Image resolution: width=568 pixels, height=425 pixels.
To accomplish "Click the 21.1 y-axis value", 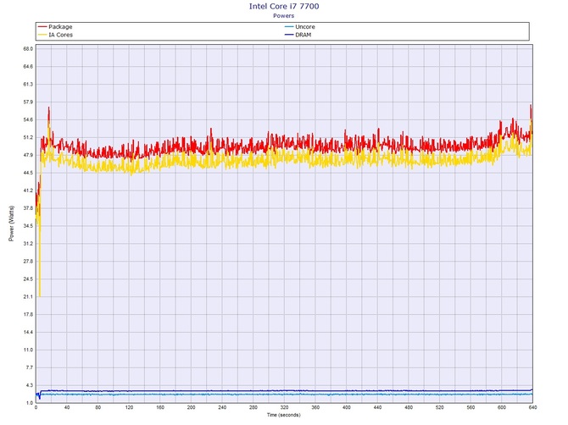I will tap(28, 296).
